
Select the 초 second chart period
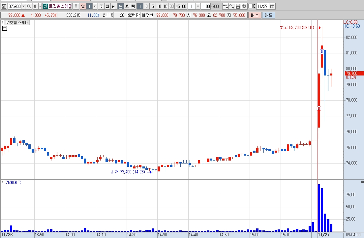click(127, 6)
